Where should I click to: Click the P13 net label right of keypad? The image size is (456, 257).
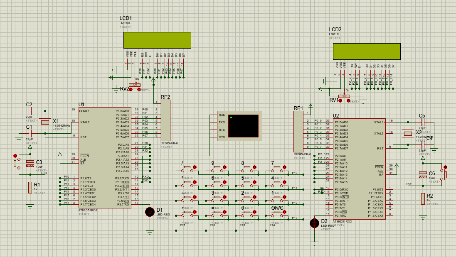(295, 218)
